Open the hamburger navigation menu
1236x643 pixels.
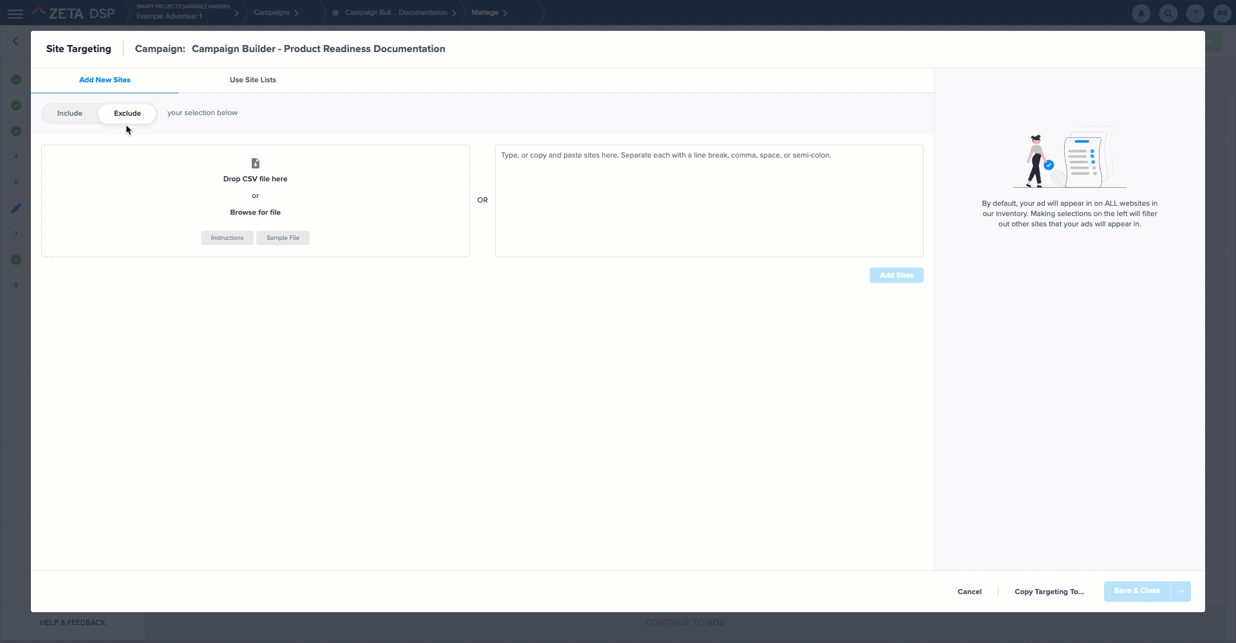coord(15,13)
